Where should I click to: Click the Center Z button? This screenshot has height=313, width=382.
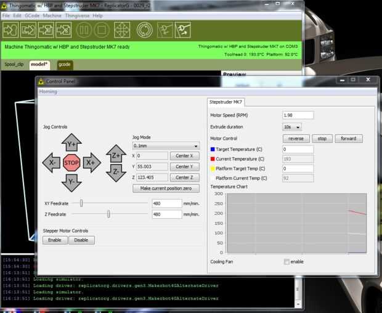[x=184, y=177]
